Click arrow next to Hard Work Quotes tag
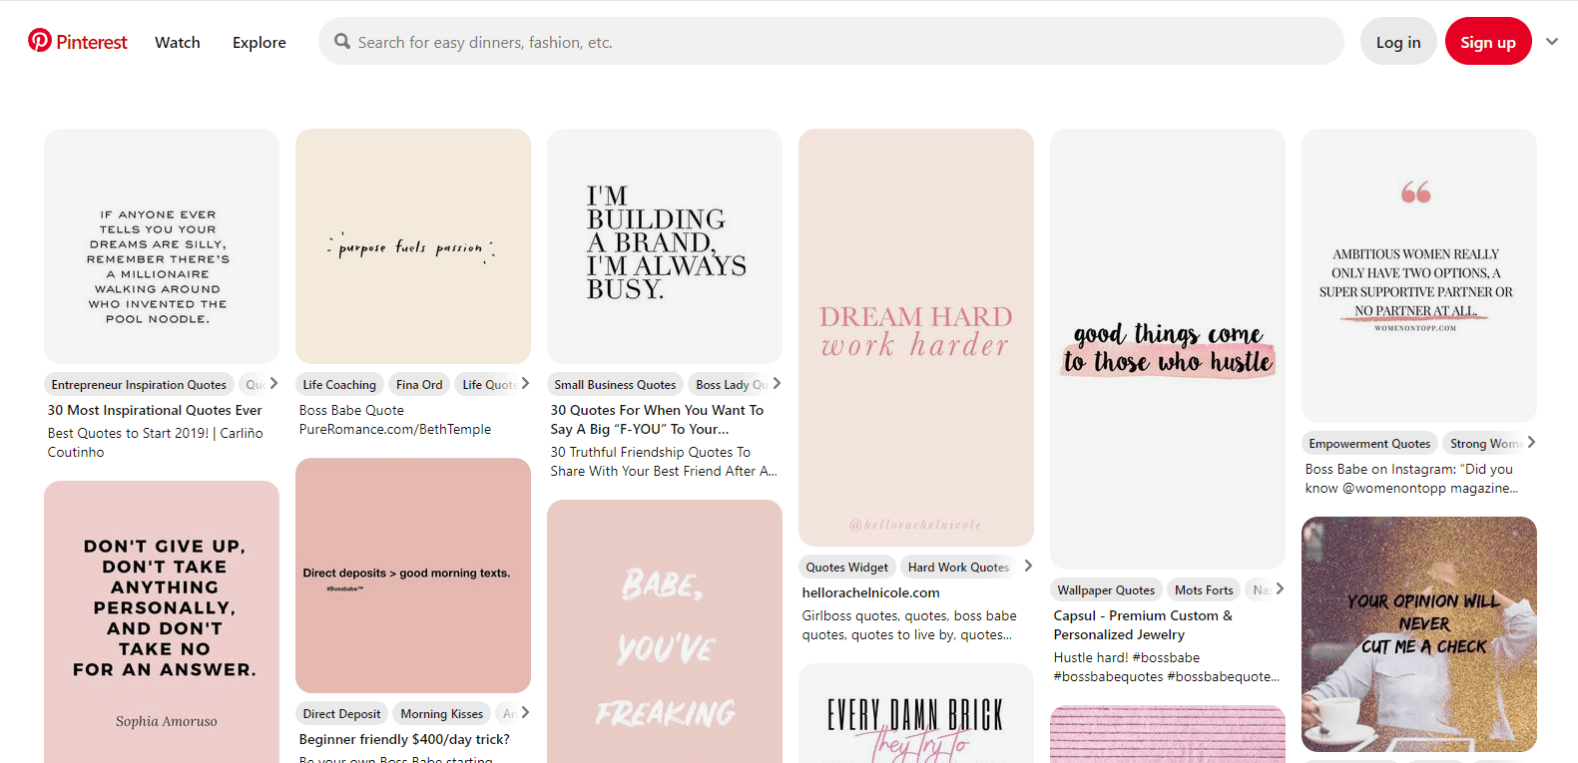Image resolution: width=1578 pixels, height=763 pixels. 1028,567
